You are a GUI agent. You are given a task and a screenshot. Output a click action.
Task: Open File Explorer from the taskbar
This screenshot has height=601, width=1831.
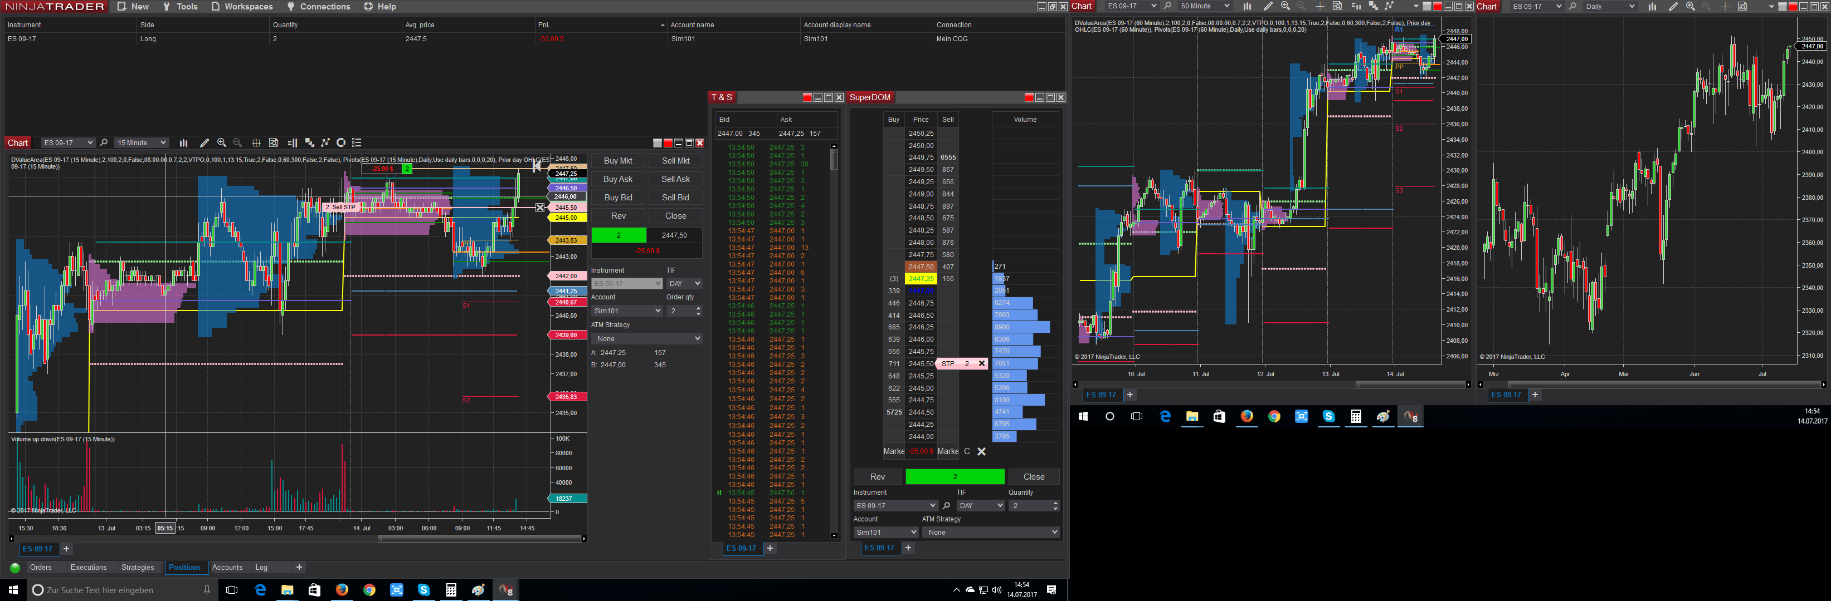[x=287, y=590]
